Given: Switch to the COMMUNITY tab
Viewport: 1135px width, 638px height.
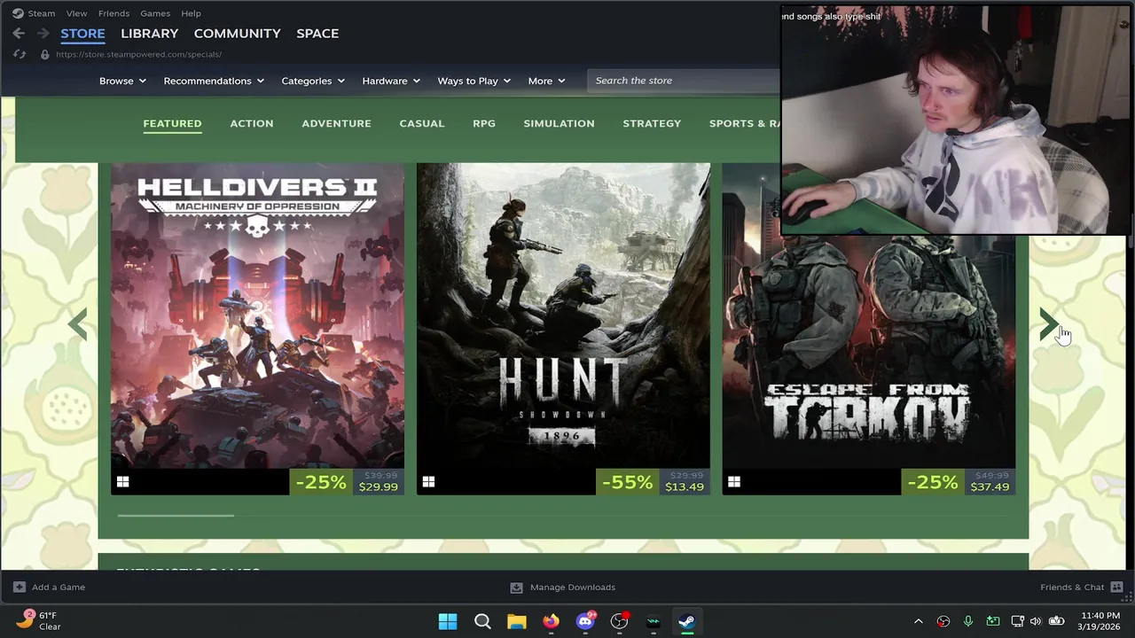Looking at the screenshot, I should coord(238,34).
